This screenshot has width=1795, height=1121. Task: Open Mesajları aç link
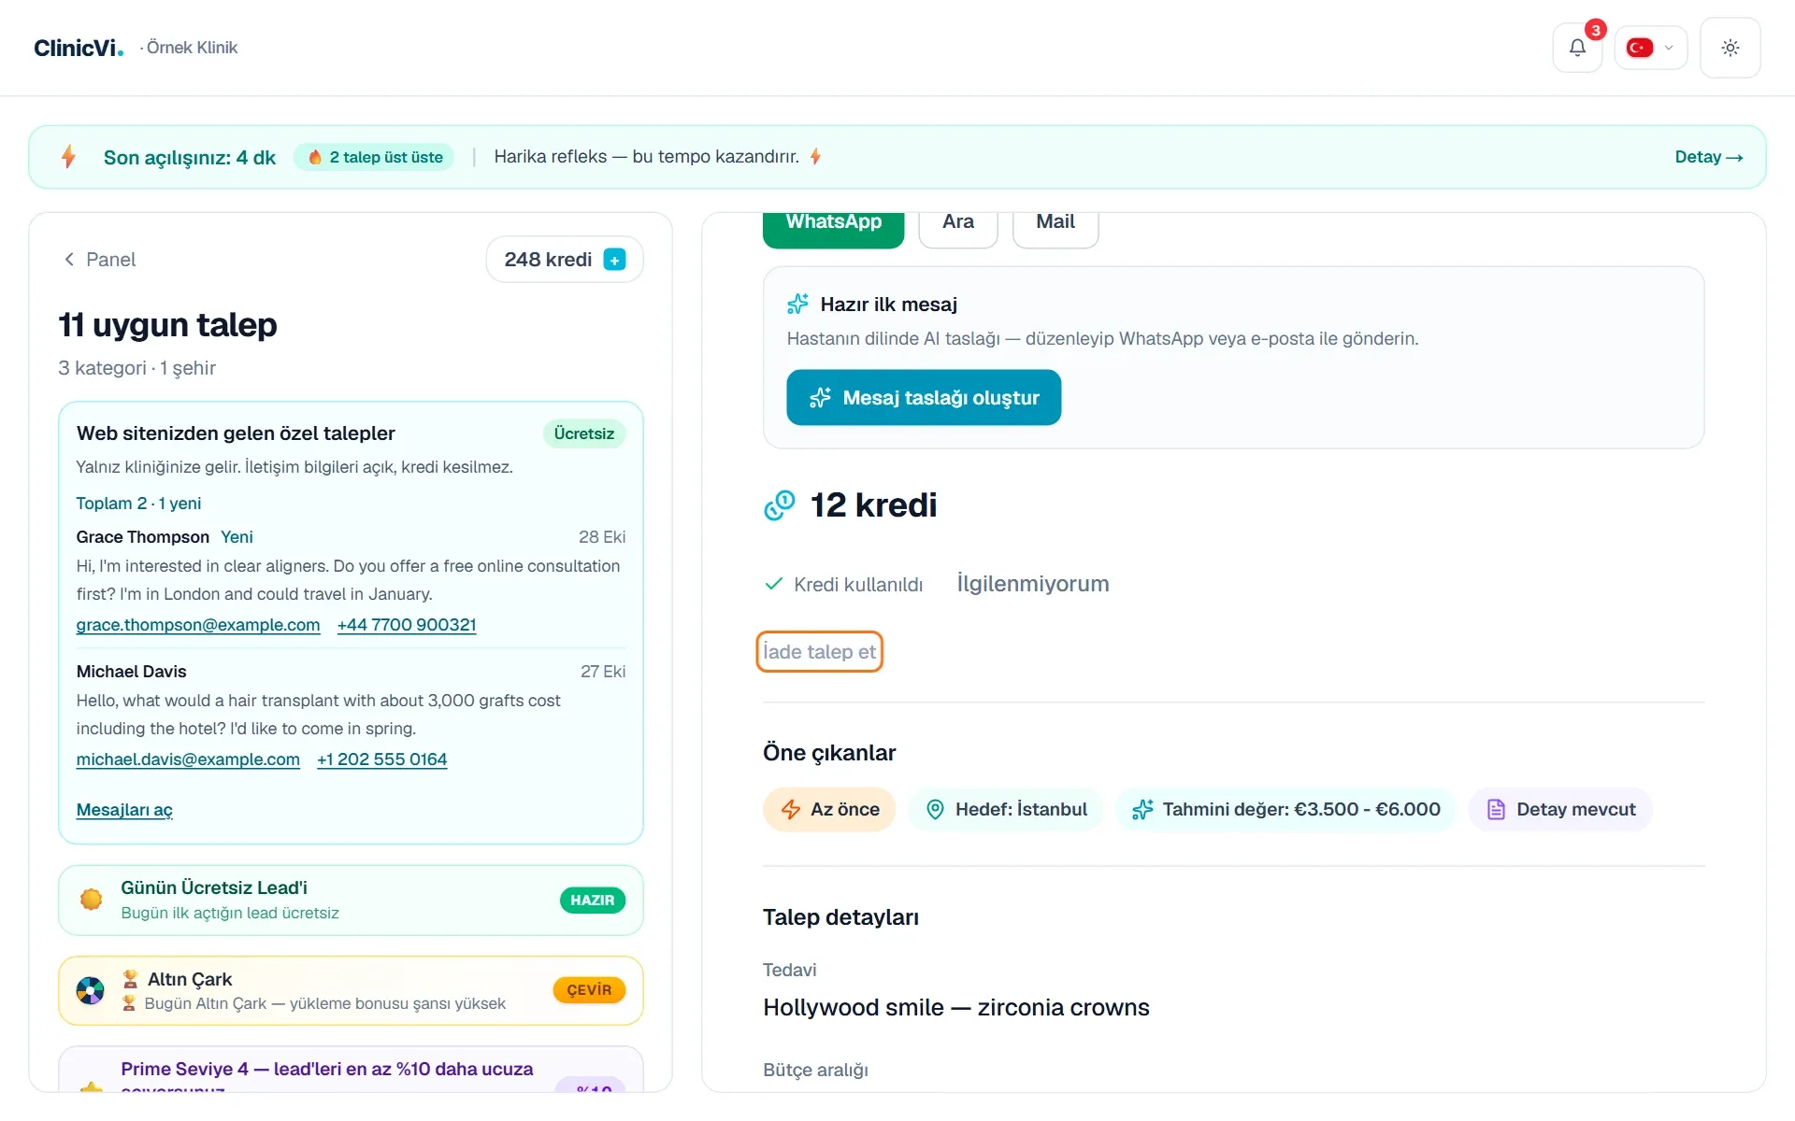click(124, 810)
